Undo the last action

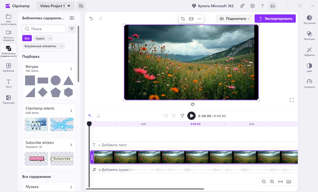pyautogui.click(x=91, y=18)
